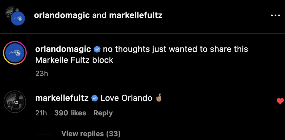The height and width of the screenshot is (140, 285).
Task: Open markellefultz profile from post header
Action: tap(136, 15)
